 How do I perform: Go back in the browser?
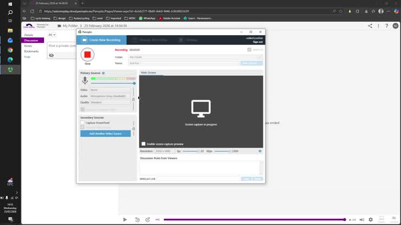point(24,11)
